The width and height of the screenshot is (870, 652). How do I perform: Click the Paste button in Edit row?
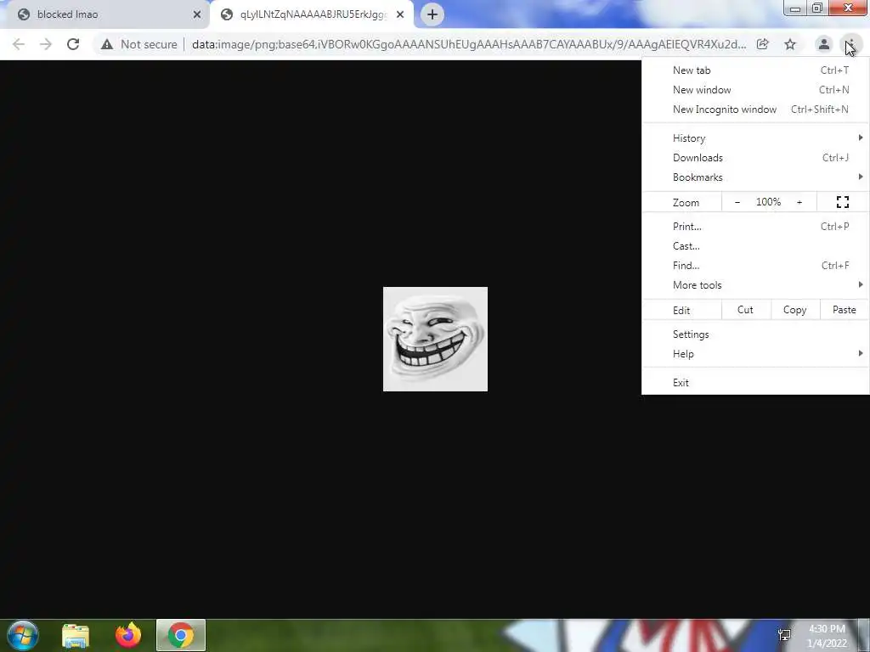tap(844, 310)
